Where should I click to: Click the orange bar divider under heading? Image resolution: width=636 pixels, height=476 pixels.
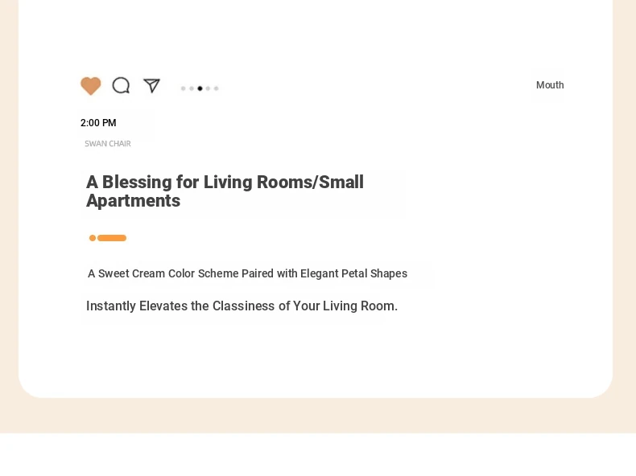pos(112,238)
